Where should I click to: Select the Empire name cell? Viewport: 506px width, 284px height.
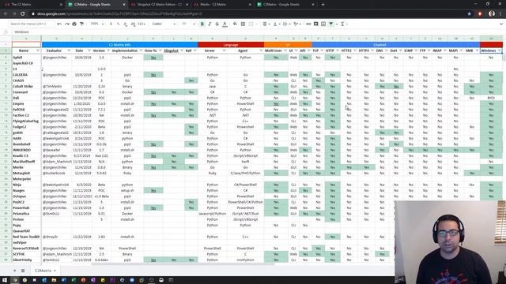pos(26,103)
